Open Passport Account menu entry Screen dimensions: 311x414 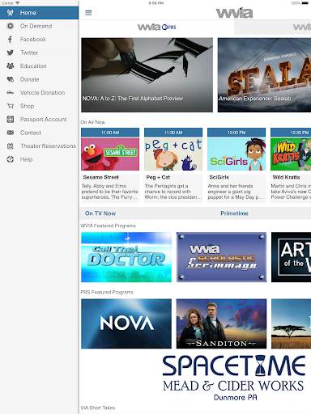(x=39, y=119)
